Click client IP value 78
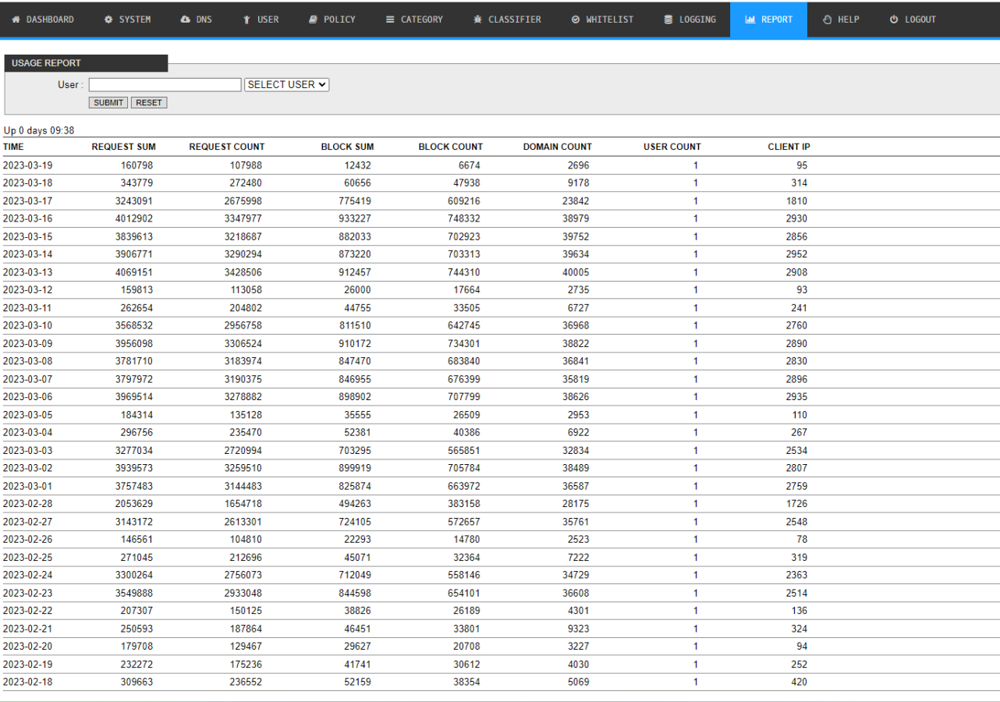 tap(802, 539)
